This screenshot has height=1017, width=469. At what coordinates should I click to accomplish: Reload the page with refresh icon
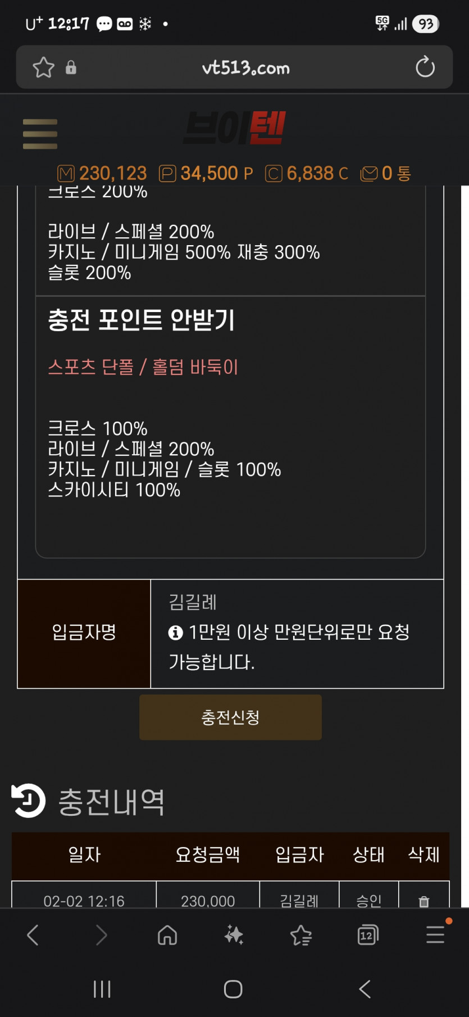pos(425,67)
